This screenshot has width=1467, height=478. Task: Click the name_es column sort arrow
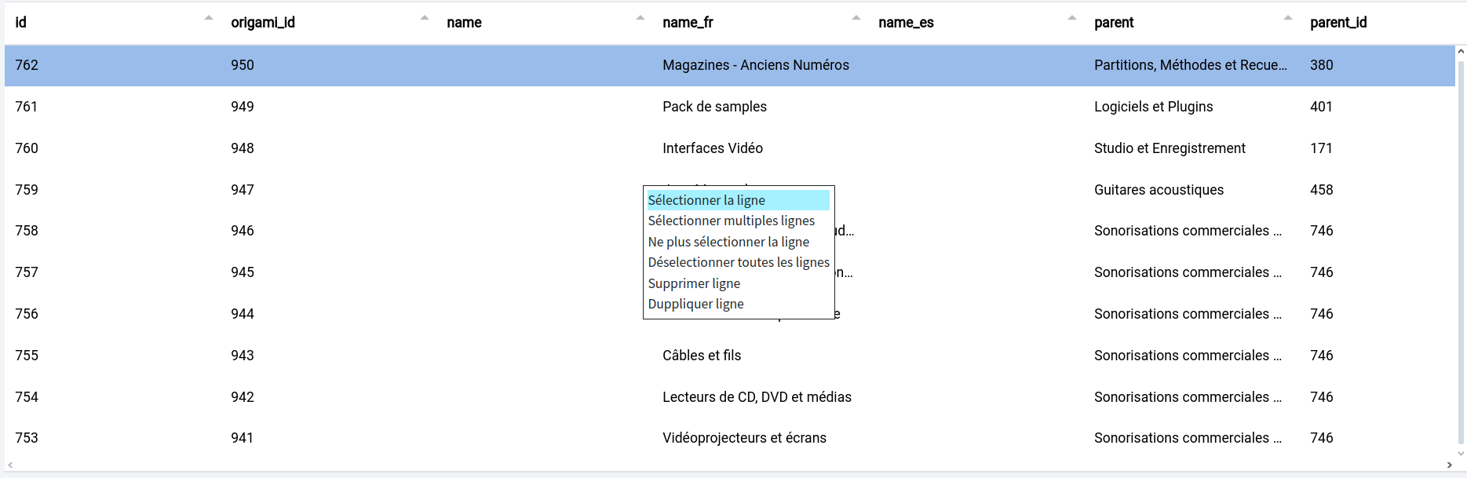[1072, 18]
